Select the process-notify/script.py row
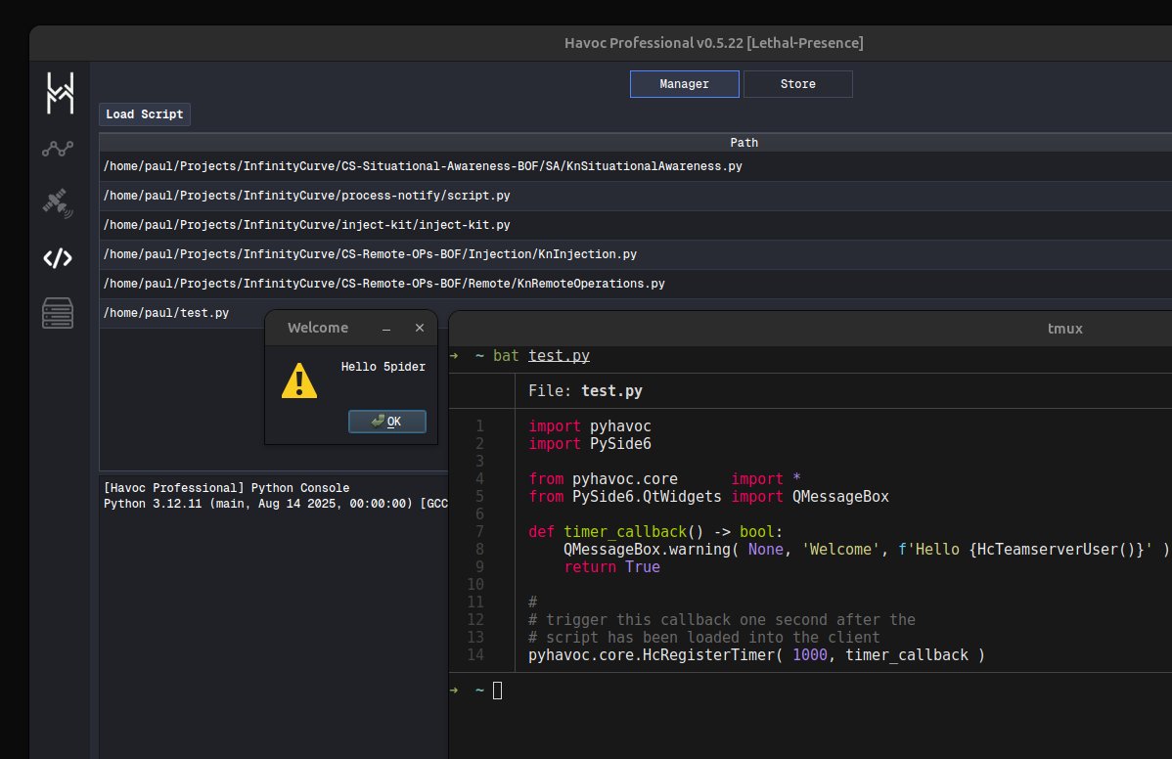 [635, 196]
